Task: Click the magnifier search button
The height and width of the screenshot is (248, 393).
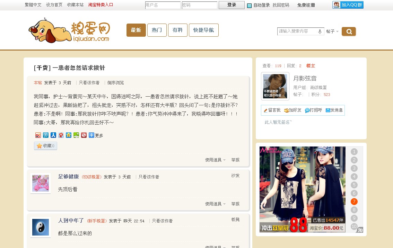Action: (x=349, y=32)
